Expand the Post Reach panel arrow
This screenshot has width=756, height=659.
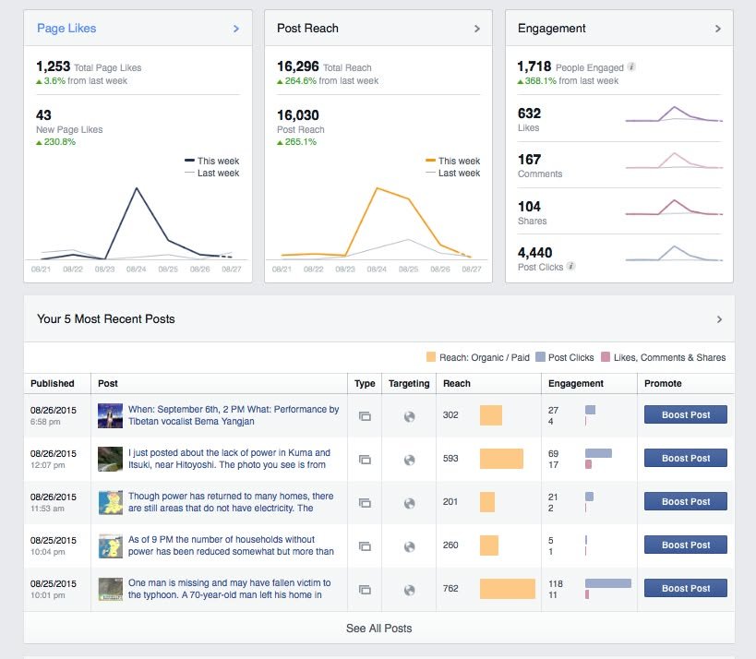(477, 29)
